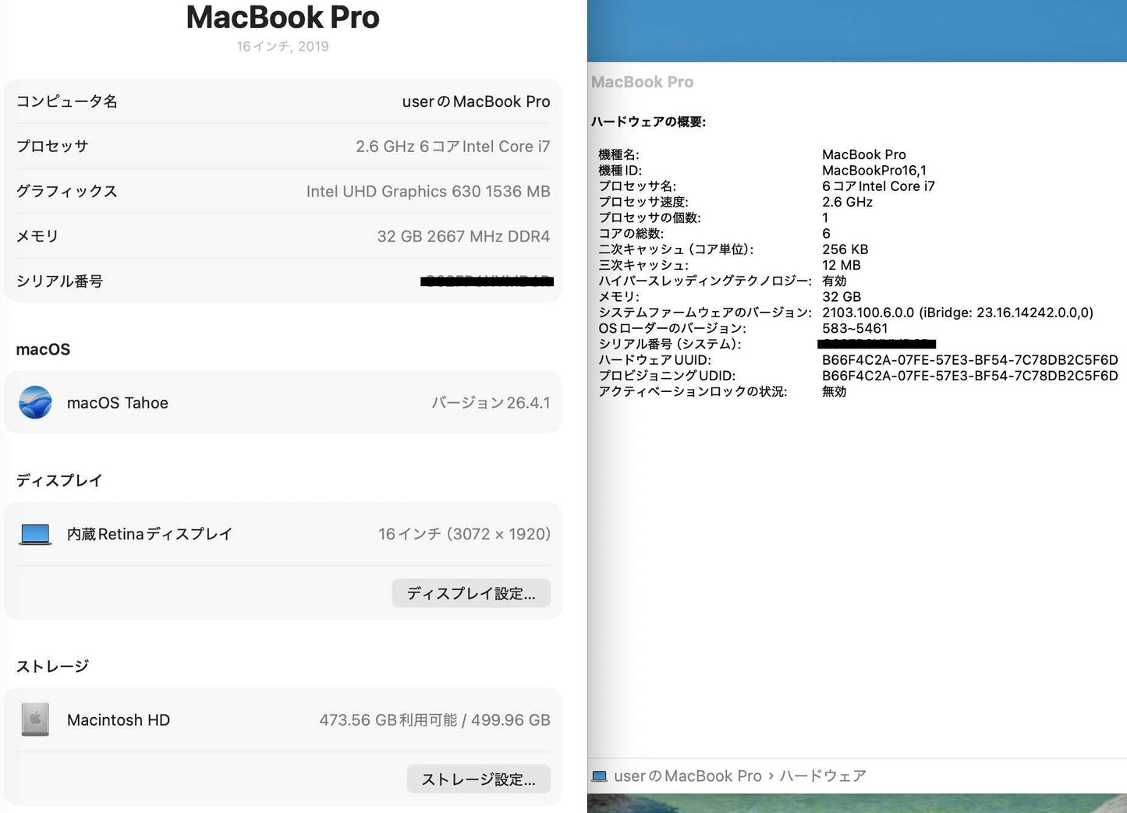Click the ハードウェアUUID value
This screenshot has height=813, width=1127.
pos(969,359)
